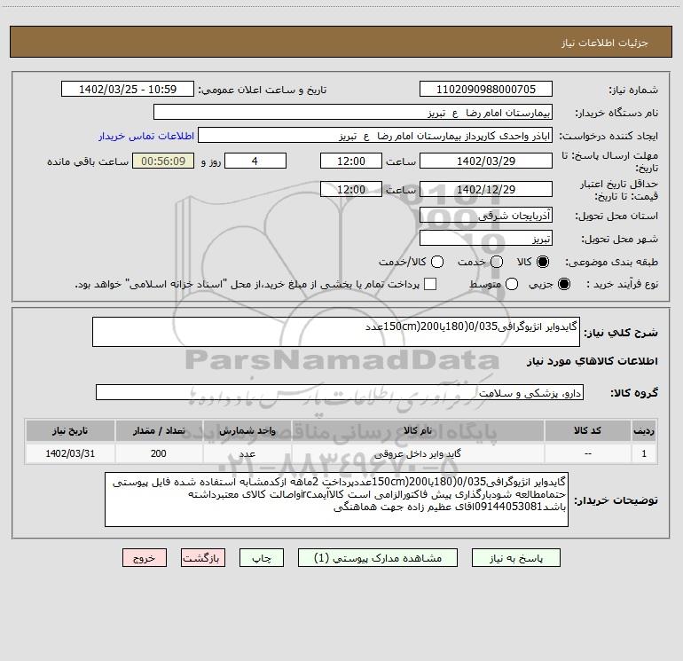Select the جزیی purchase type radio

tap(563, 284)
